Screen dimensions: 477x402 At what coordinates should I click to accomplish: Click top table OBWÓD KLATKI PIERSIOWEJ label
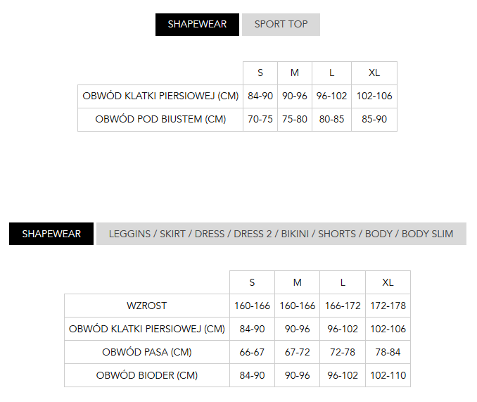pos(160,96)
